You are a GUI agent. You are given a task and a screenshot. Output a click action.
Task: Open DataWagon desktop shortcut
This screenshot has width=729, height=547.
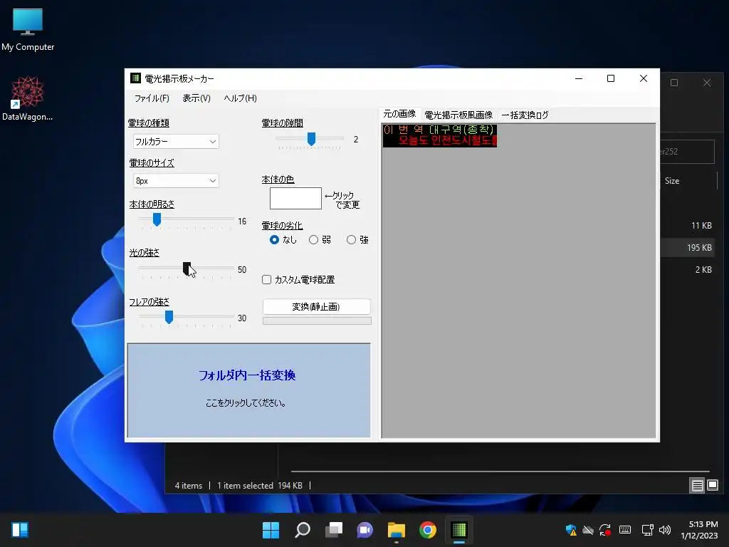(x=28, y=98)
